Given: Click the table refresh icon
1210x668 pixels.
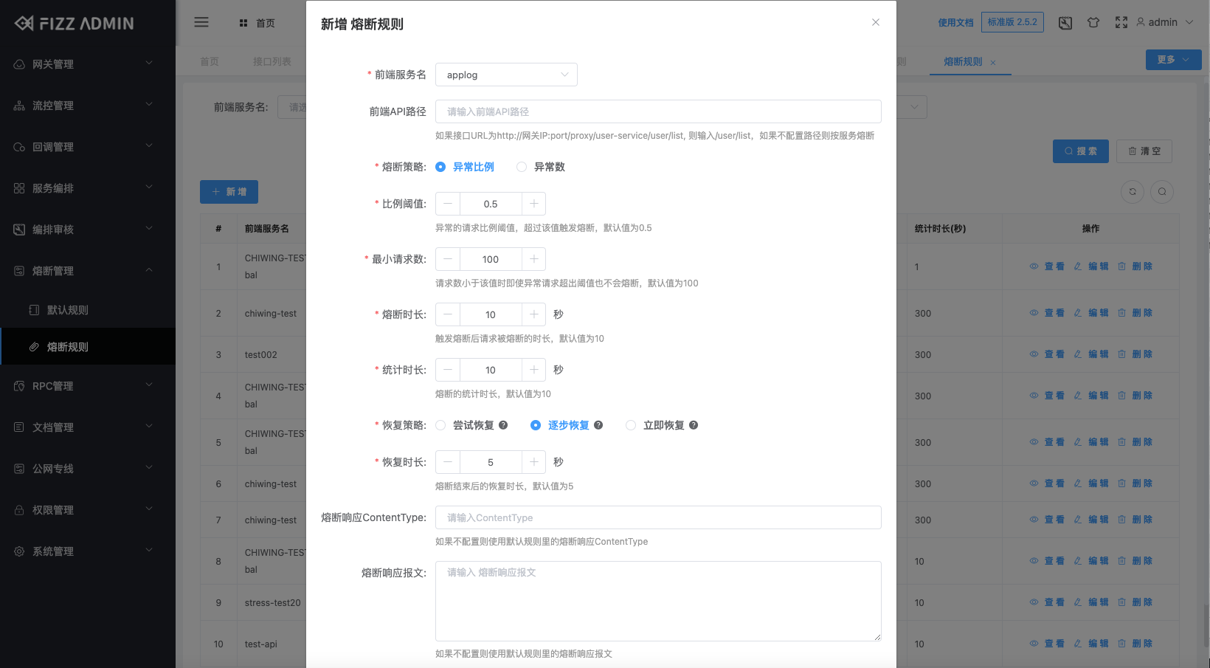Looking at the screenshot, I should coord(1133,192).
